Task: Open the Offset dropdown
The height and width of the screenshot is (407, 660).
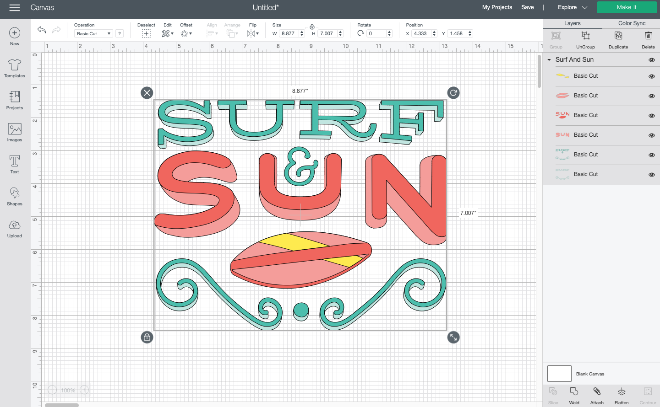Action: 186,34
